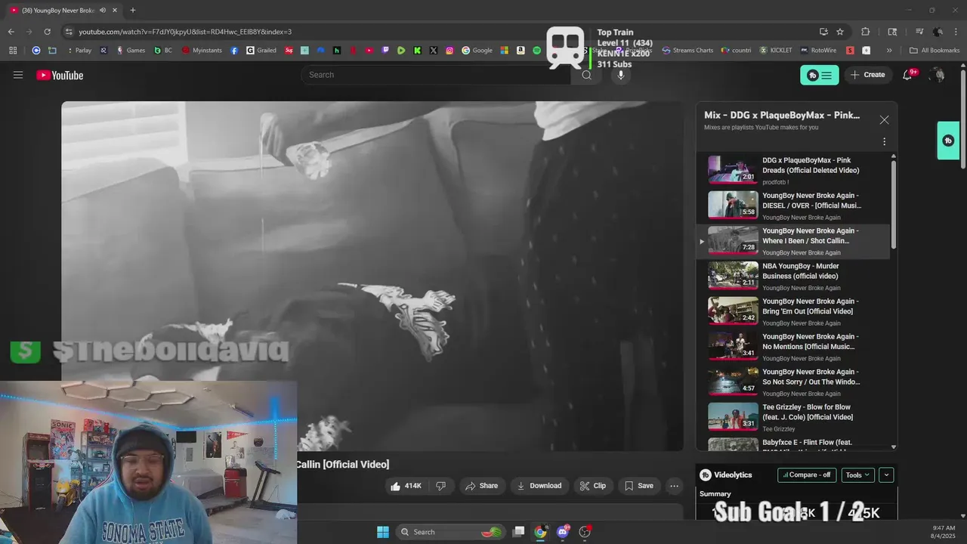
Task: Open the Windows Start menu
Action: pyautogui.click(x=382, y=532)
